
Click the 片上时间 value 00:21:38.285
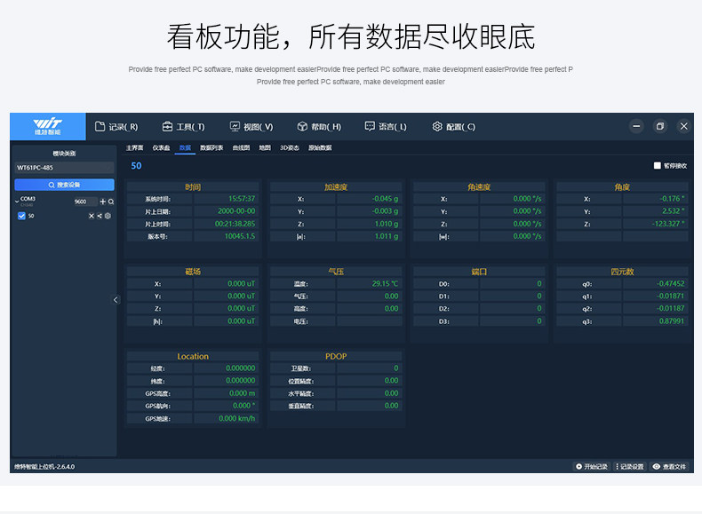[x=235, y=224]
